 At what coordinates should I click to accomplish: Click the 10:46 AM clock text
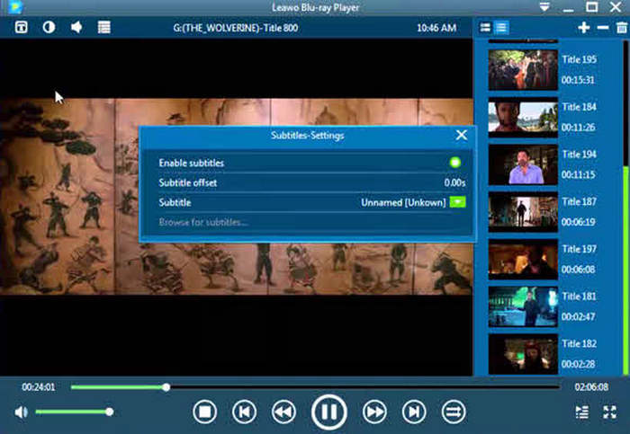click(436, 28)
